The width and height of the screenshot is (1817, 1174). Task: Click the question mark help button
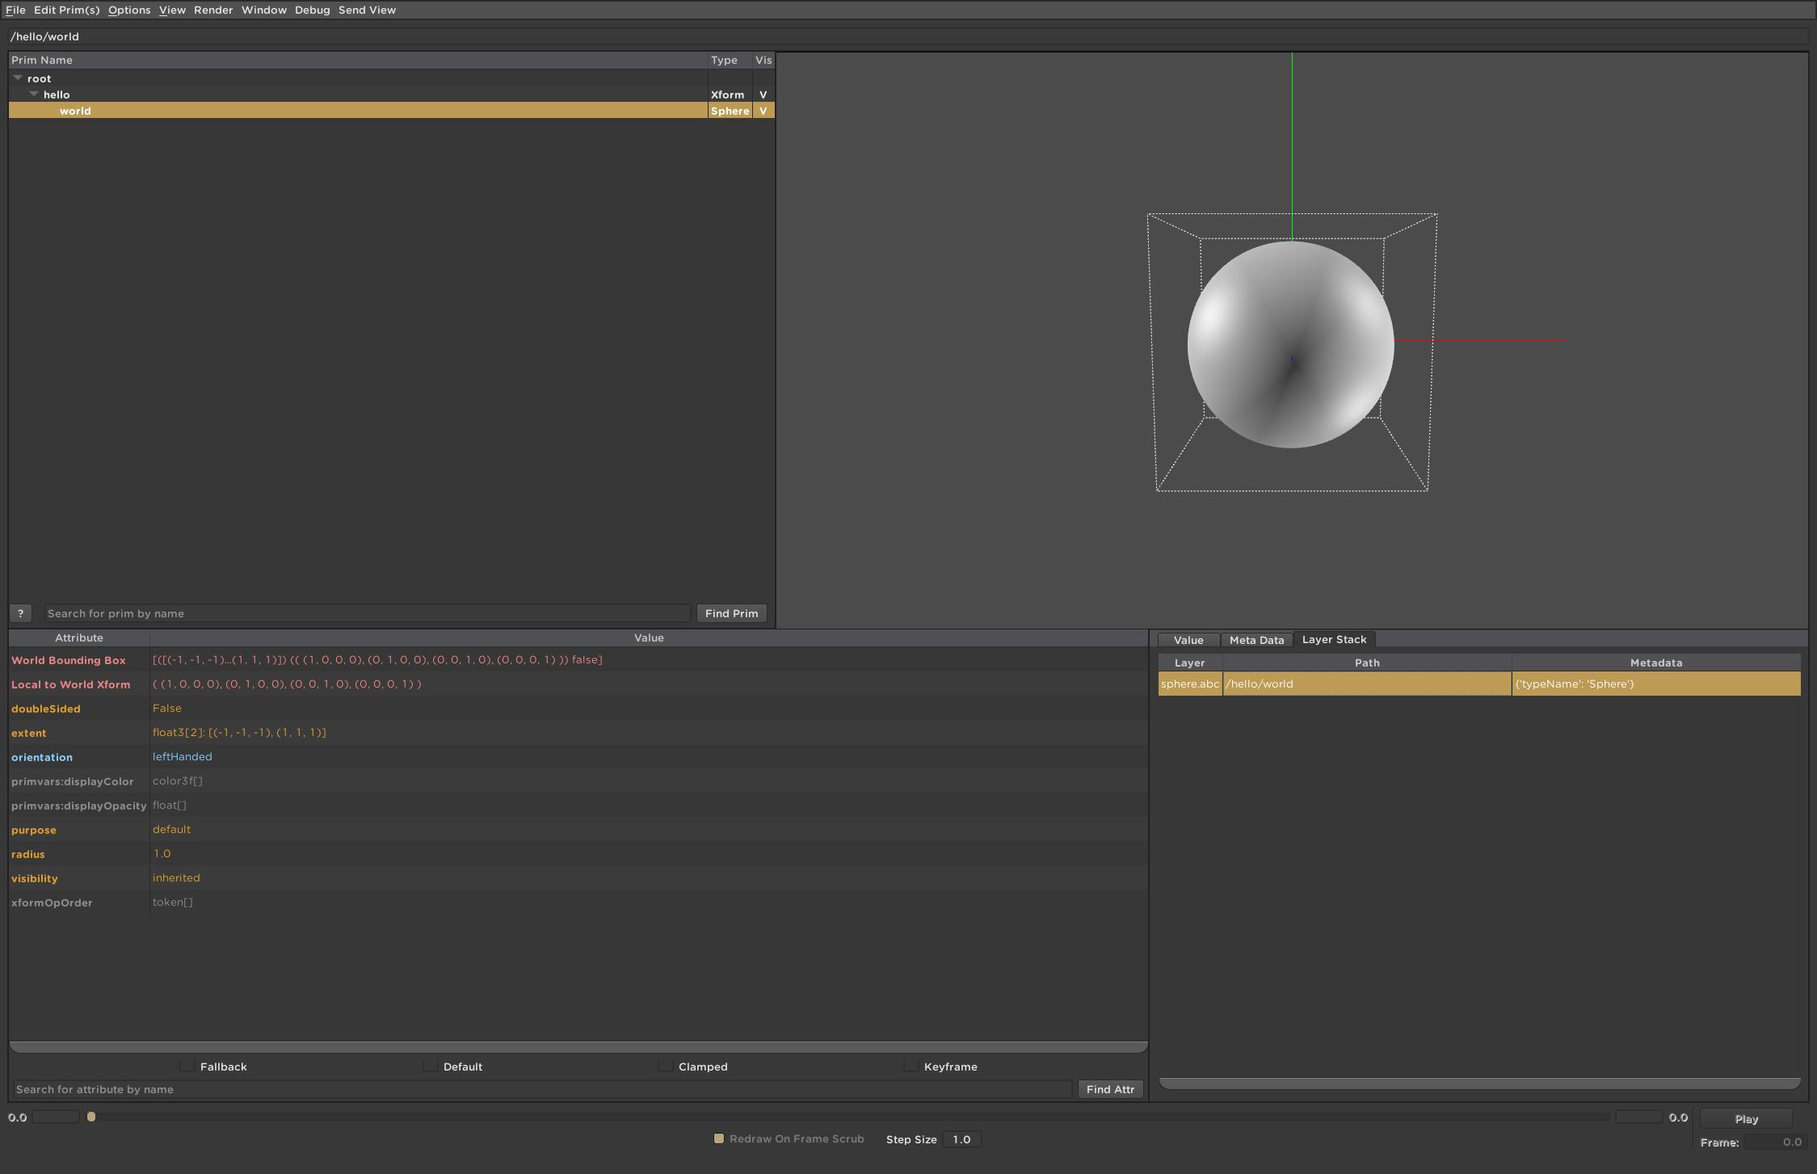pyautogui.click(x=20, y=613)
